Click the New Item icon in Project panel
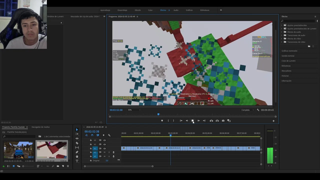This screenshot has width=320, height=180. (x=63, y=166)
